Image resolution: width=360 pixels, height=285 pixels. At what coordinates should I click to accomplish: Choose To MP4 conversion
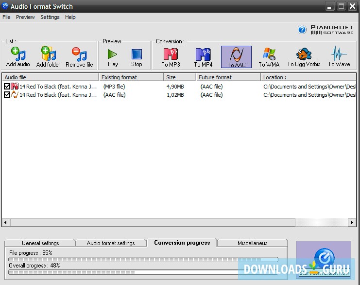(203, 57)
